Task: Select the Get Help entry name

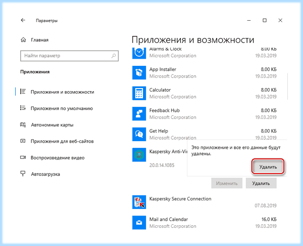Action: 159,131
